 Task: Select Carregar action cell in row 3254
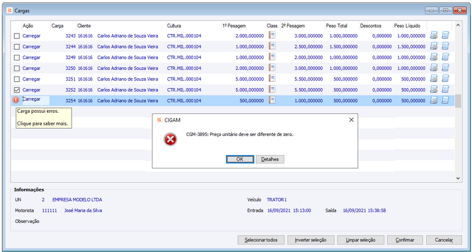point(36,100)
